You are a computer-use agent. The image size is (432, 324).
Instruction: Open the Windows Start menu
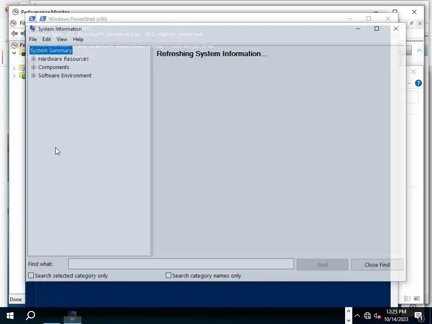point(10,316)
